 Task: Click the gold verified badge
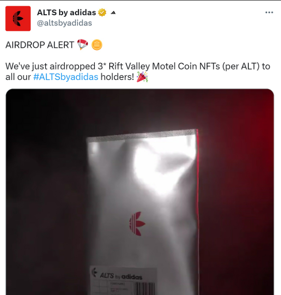coord(102,13)
